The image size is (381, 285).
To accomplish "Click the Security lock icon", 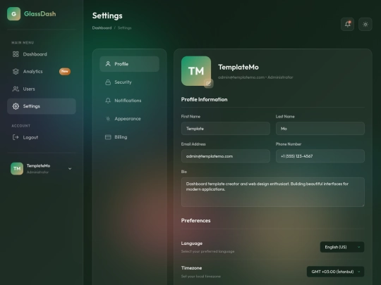I will (x=108, y=82).
